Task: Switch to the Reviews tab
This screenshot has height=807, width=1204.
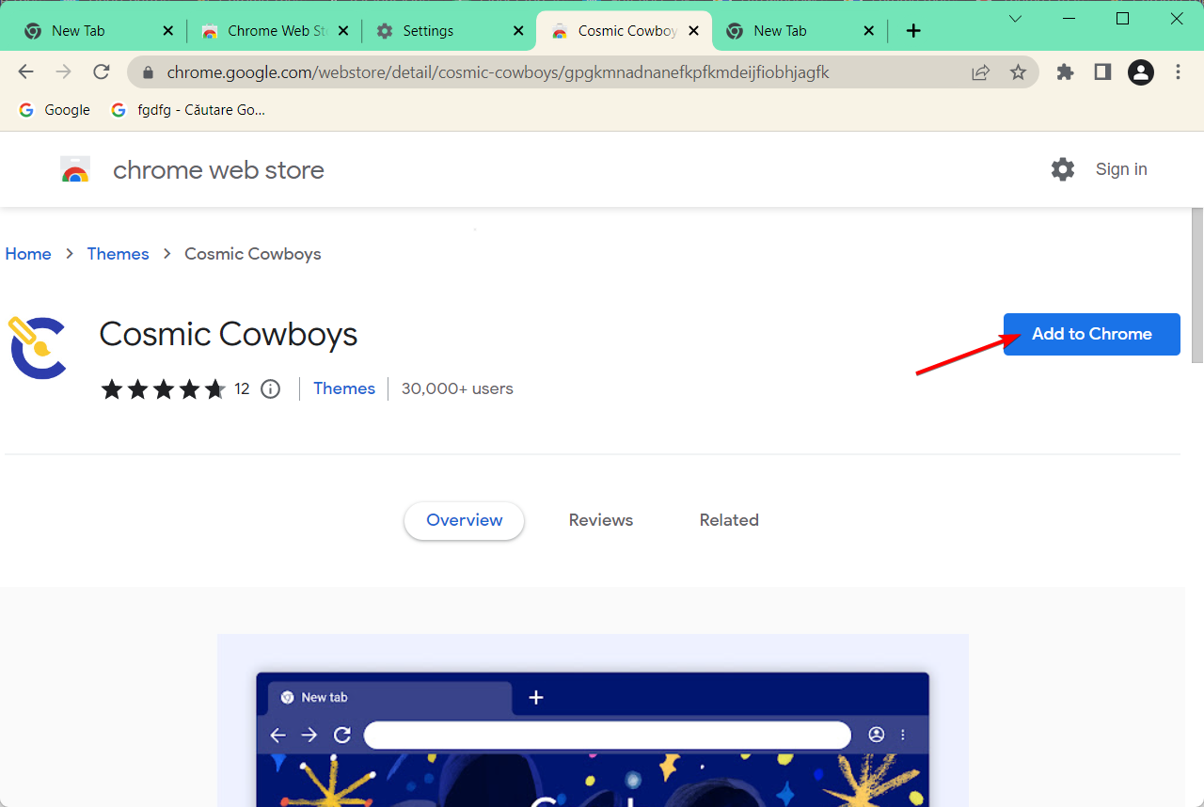Action: tap(601, 520)
